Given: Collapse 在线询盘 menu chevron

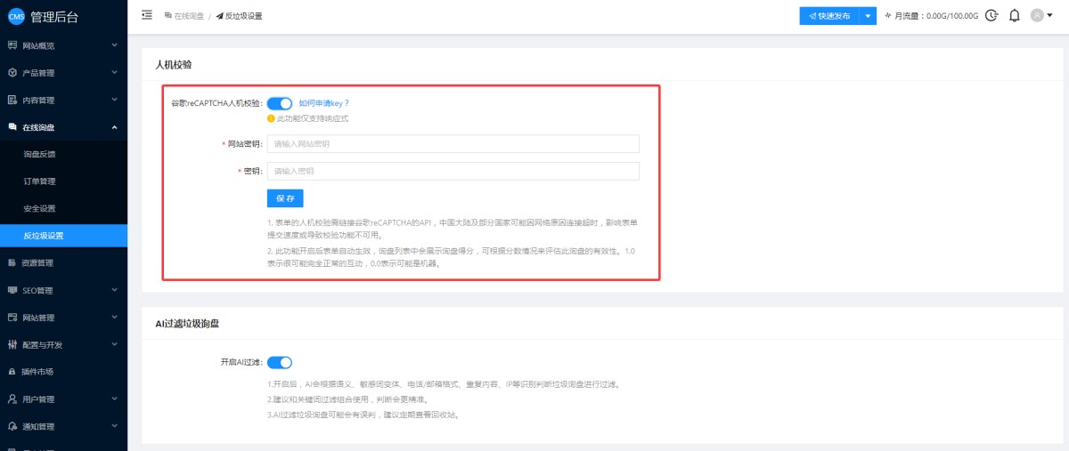Looking at the screenshot, I should (115, 127).
